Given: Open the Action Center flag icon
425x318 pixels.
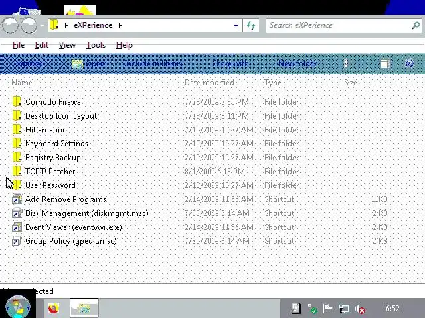Looking at the screenshot, I should (x=328, y=309).
